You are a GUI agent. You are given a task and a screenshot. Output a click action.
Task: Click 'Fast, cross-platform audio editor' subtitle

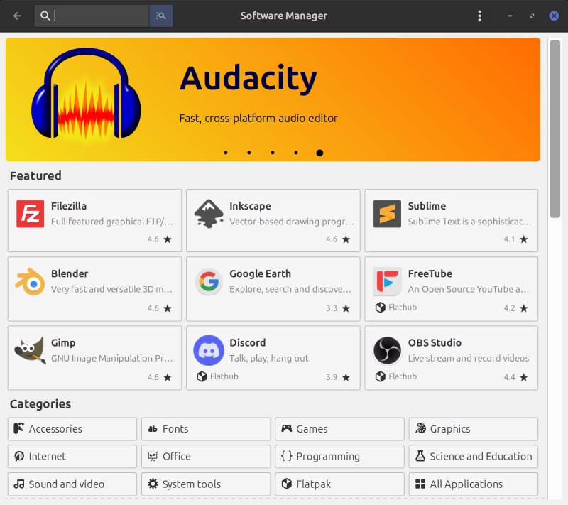(258, 119)
